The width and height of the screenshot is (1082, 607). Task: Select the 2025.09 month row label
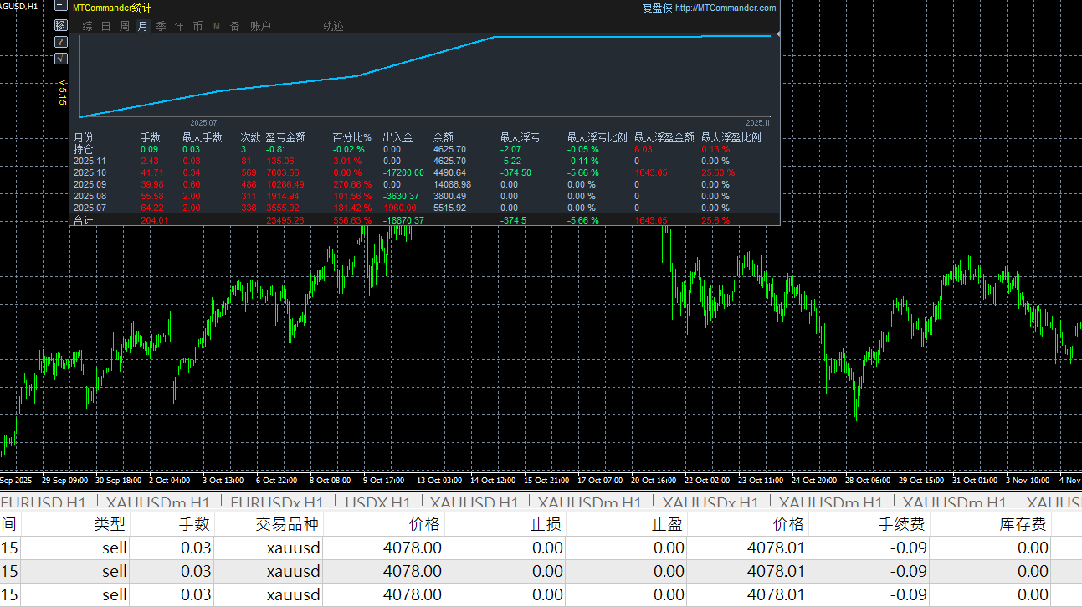90,184
